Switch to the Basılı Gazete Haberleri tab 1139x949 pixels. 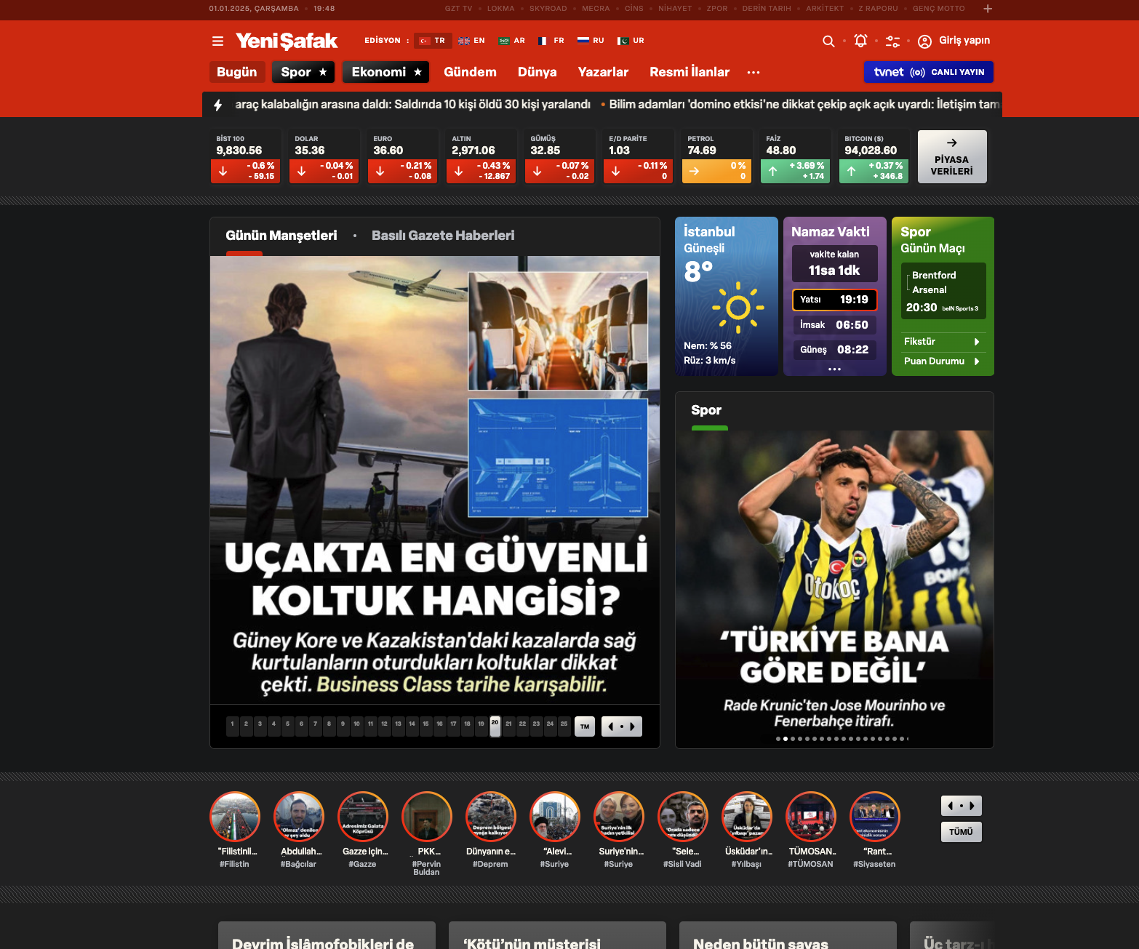coord(442,235)
